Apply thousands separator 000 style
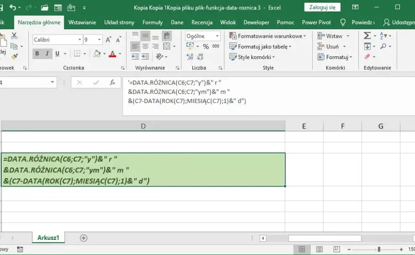Image resolution: width=415 pixels, height=255 pixels. click(x=216, y=46)
